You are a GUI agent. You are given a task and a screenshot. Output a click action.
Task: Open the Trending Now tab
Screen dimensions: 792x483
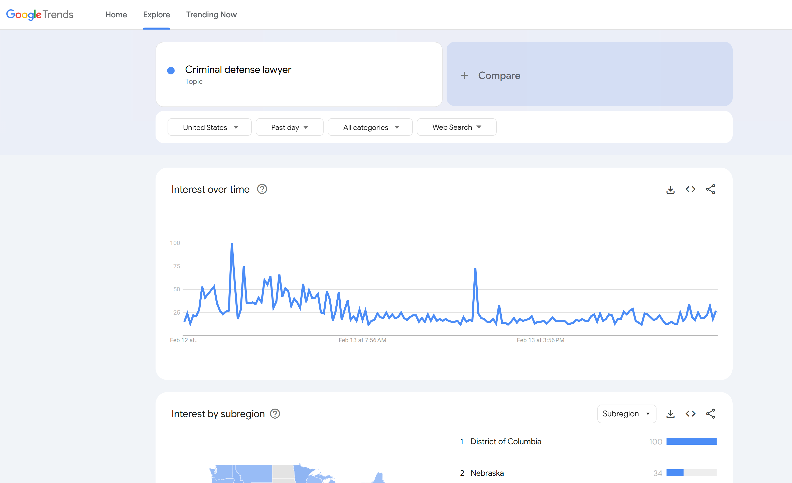211,15
